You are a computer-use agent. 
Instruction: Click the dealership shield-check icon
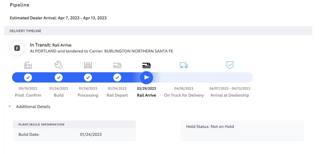[x=230, y=65]
